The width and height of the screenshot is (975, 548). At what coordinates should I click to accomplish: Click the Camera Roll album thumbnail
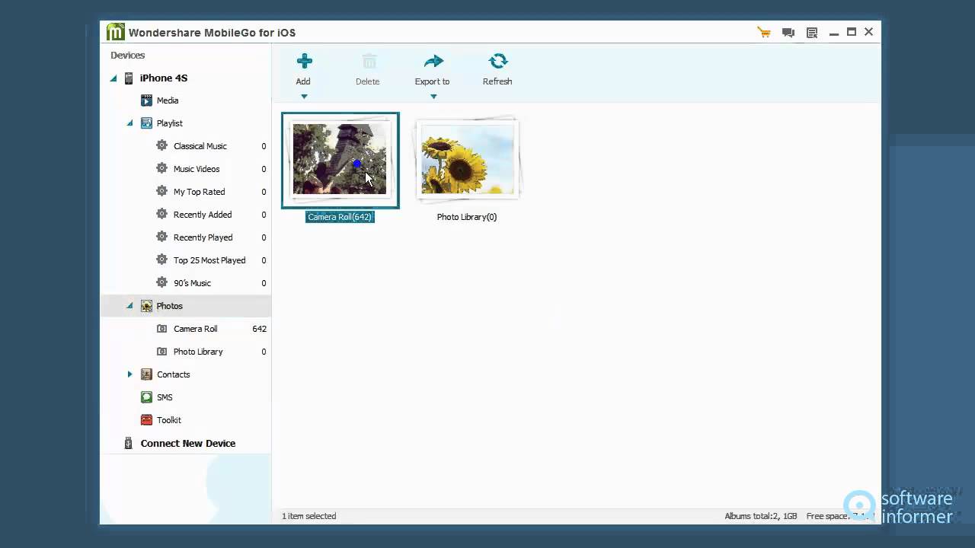click(x=340, y=160)
